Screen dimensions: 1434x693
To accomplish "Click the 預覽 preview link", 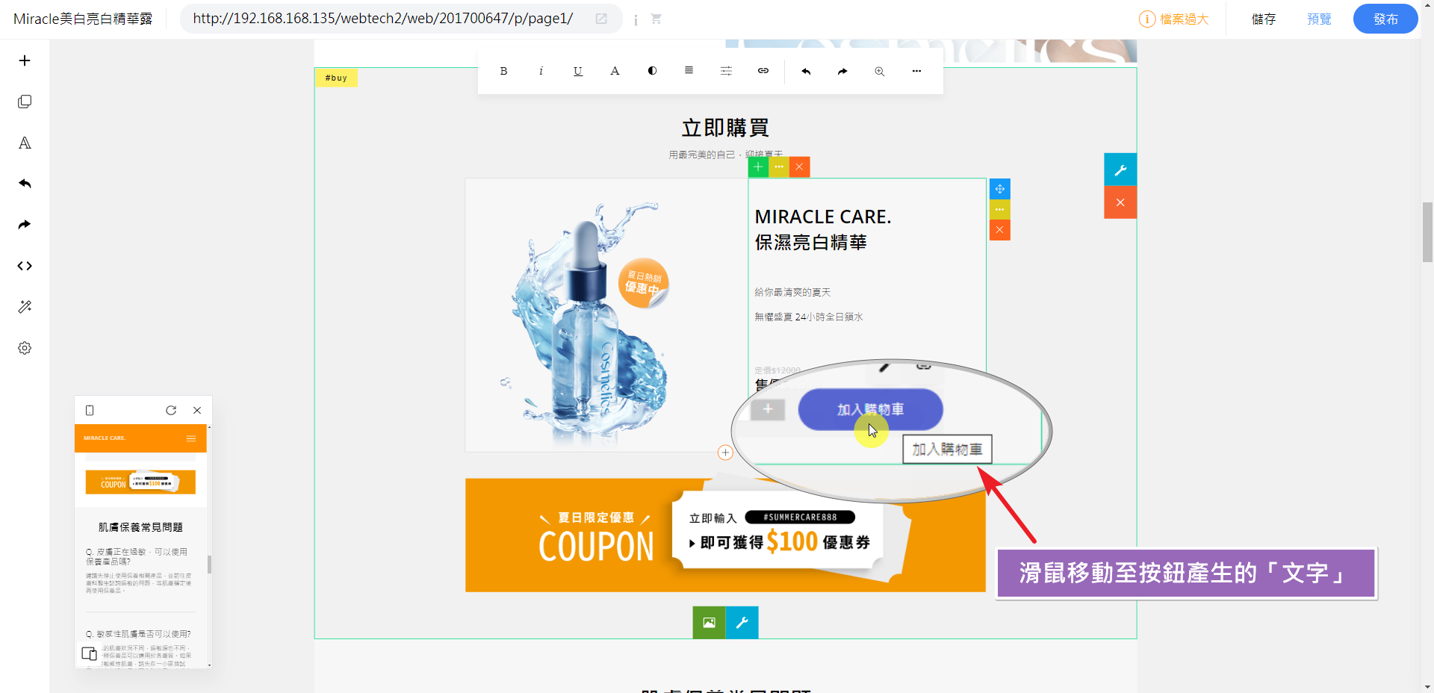I will (x=1318, y=19).
